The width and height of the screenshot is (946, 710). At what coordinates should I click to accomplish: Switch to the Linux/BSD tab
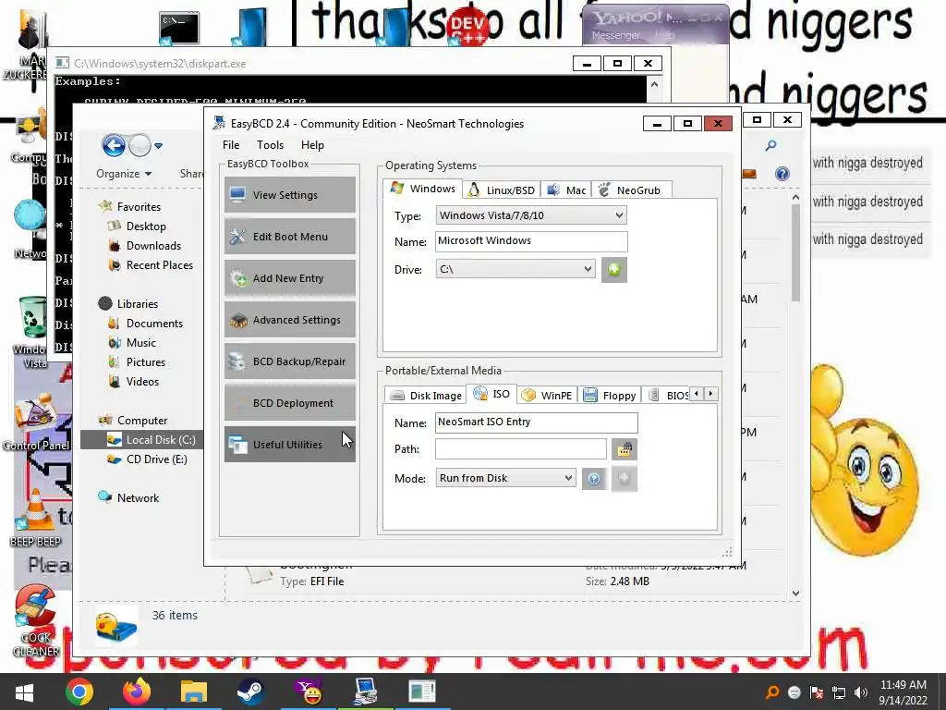click(x=502, y=190)
